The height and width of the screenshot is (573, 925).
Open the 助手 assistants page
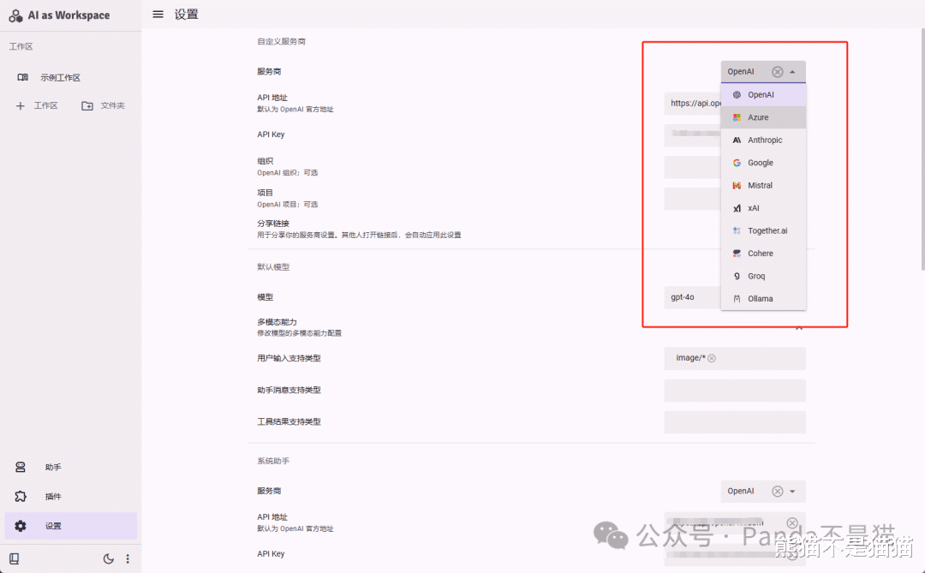click(x=71, y=467)
